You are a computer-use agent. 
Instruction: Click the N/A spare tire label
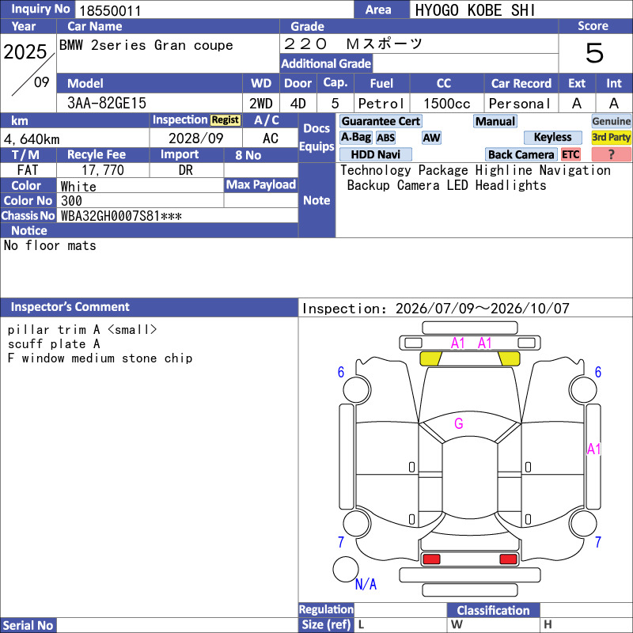click(x=366, y=584)
